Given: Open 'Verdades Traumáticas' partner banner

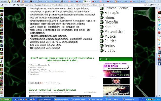Looking at the screenshot, I should coord(116,73).
